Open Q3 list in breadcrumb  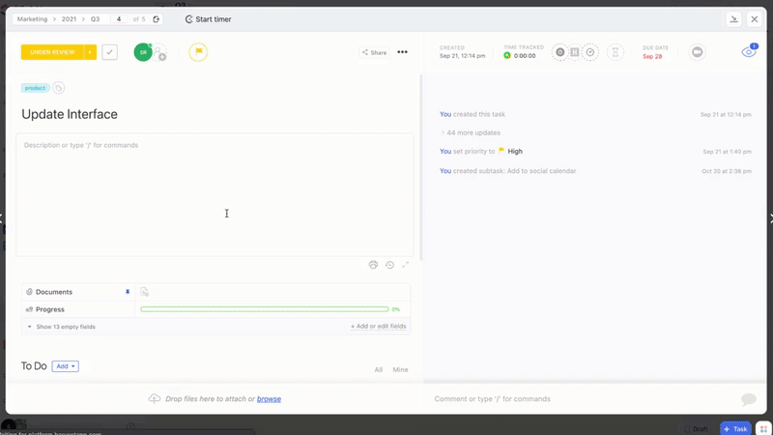pyautogui.click(x=95, y=19)
